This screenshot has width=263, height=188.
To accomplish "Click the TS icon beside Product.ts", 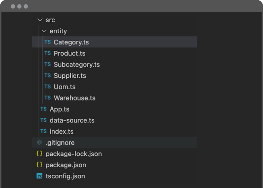I will [x=48, y=53].
